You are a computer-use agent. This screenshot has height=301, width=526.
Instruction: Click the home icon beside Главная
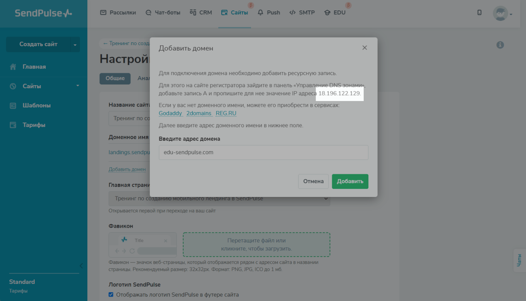[x=13, y=67]
